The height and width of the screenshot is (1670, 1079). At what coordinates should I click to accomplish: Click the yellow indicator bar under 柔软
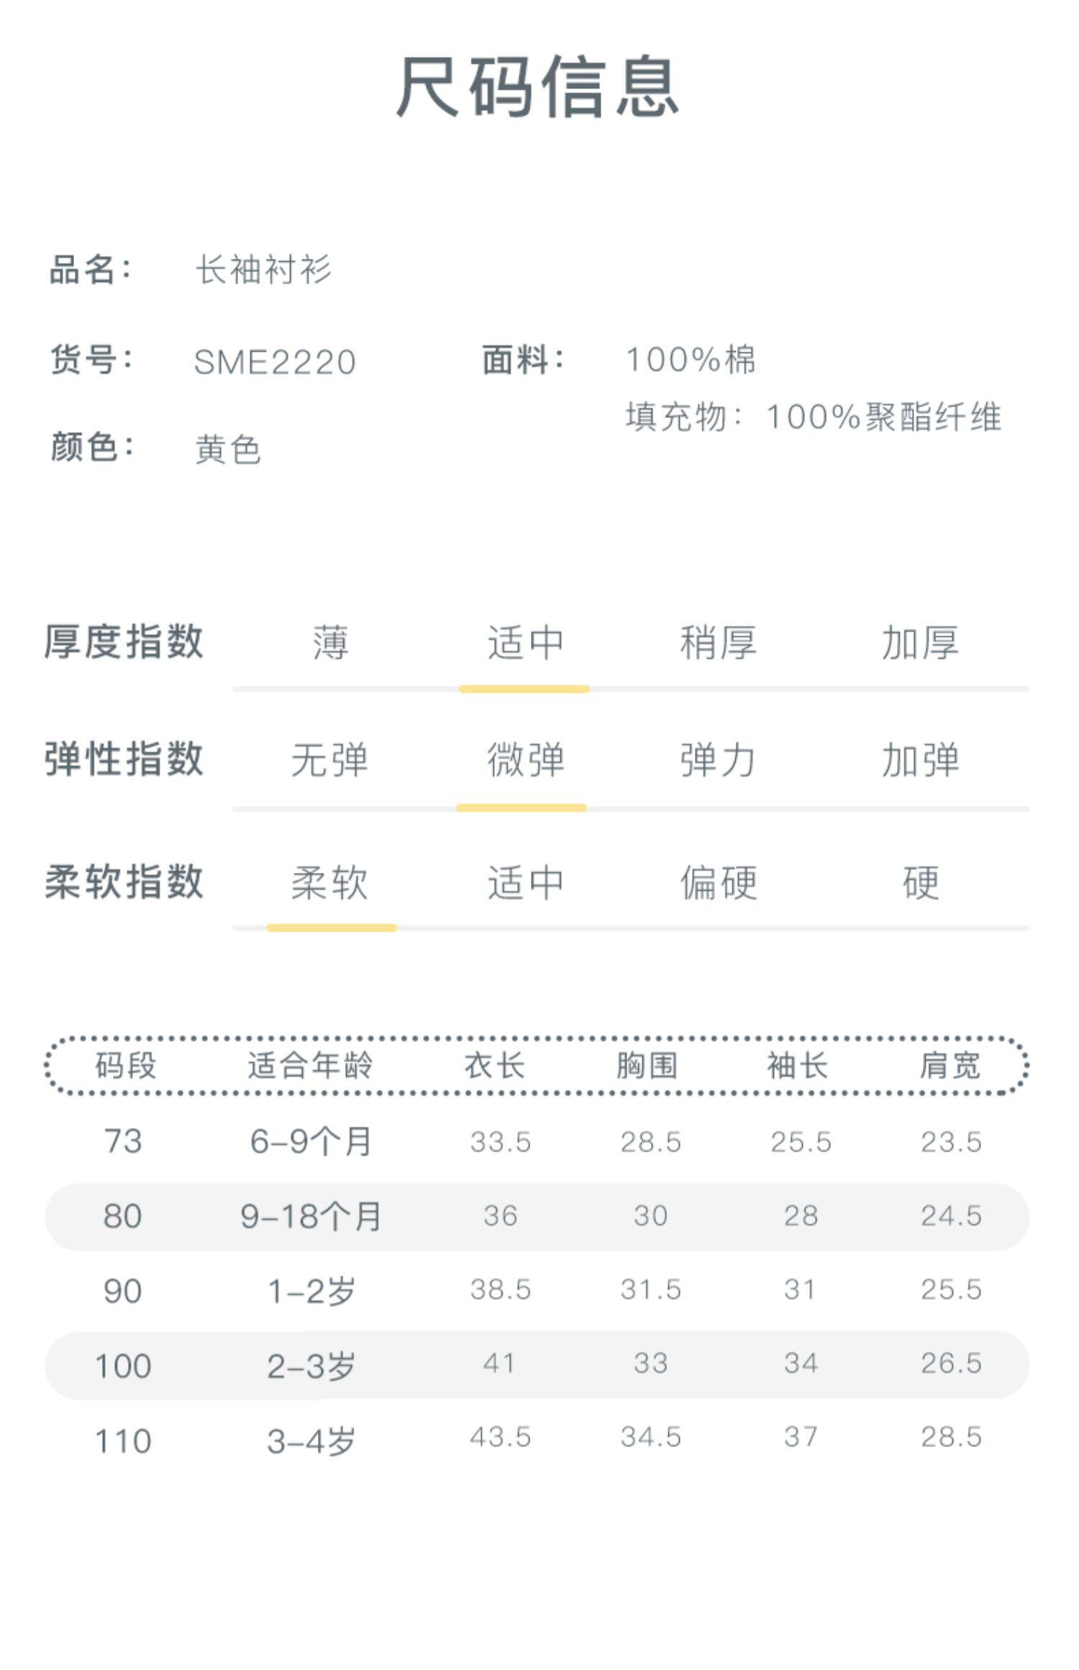332,928
